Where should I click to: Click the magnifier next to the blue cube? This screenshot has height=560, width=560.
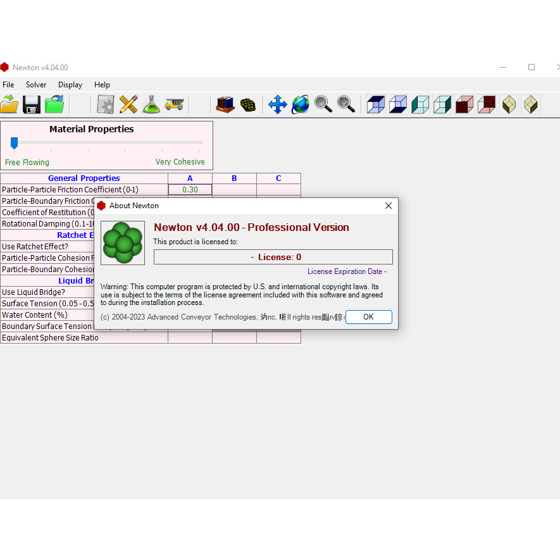coord(346,104)
